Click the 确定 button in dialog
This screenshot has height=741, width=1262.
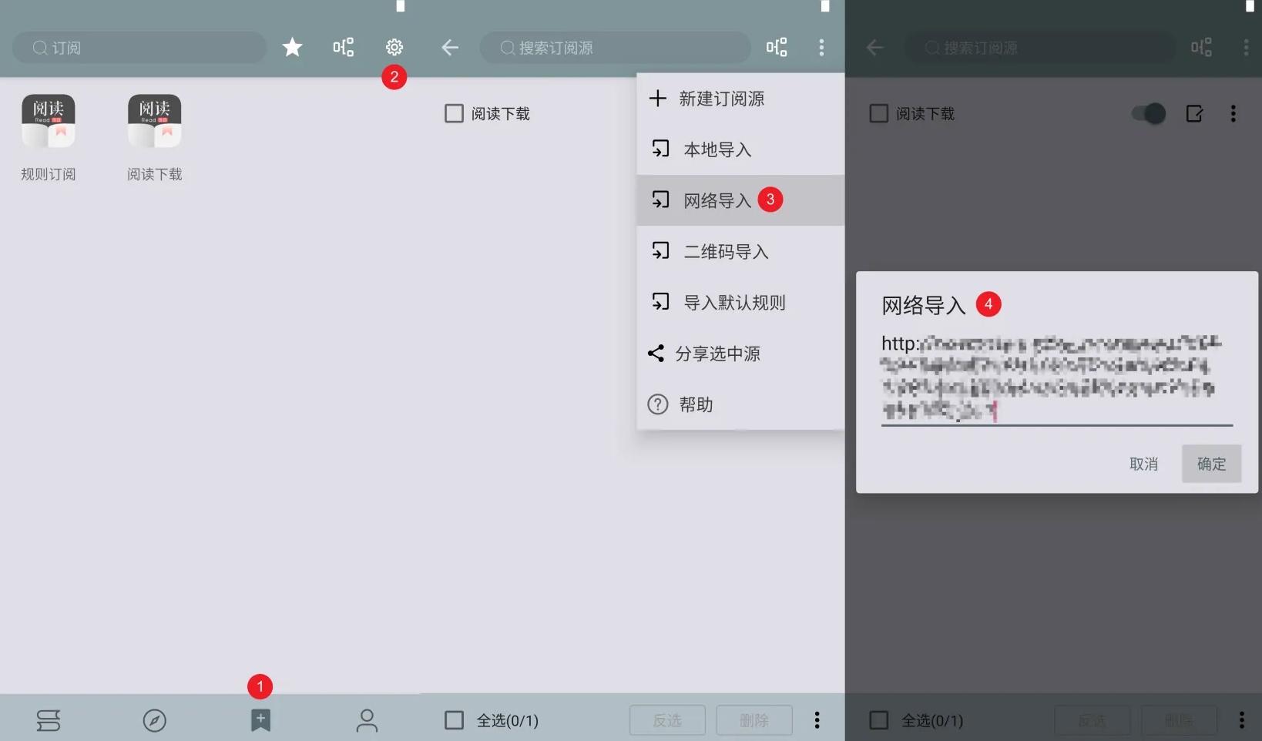(1211, 464)
